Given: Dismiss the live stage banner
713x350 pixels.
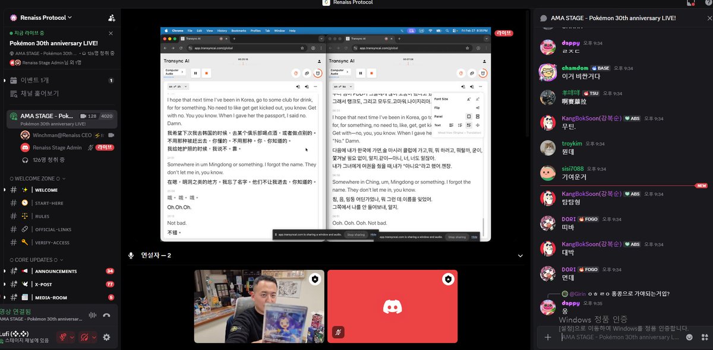Looking at the screenshot, I should 111,33.
